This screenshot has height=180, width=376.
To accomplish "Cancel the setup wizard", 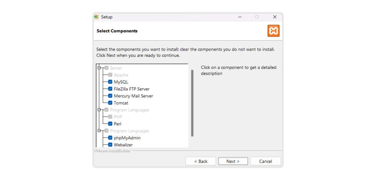I will [265, 161].
